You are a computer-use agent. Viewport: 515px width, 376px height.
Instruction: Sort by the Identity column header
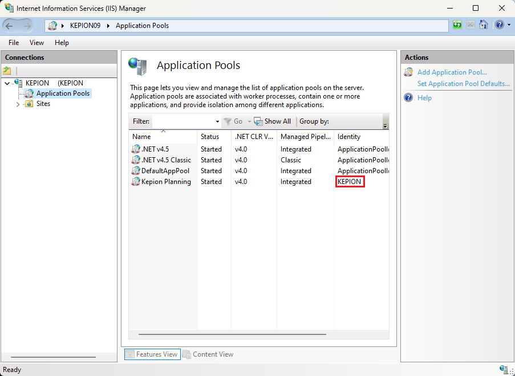pyautogui.click(x=362, y=137)
